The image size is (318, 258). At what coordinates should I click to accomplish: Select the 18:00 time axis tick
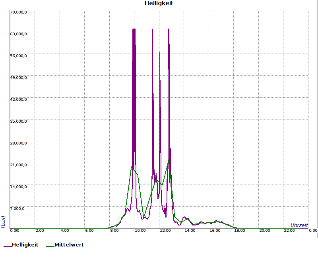240,230
